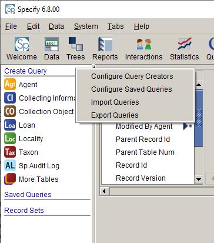Open the Data menu

point(56,26)
